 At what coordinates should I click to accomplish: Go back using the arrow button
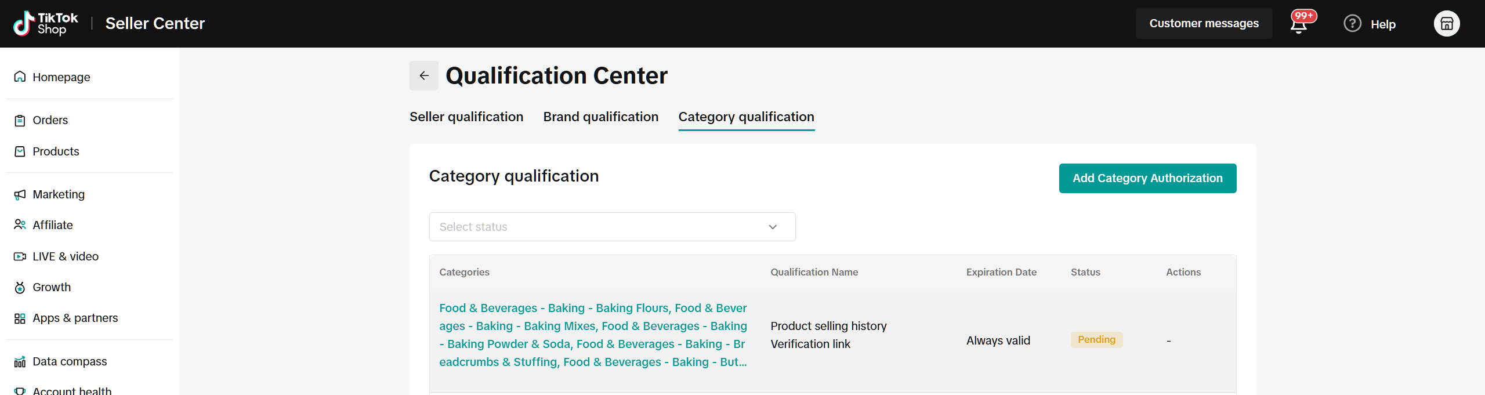click(x=424, y=76)
